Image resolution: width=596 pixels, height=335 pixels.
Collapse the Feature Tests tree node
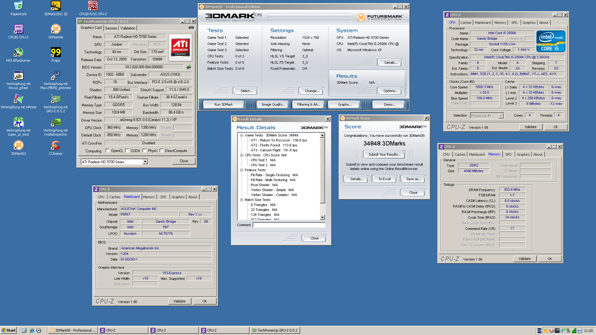point(241,170)
